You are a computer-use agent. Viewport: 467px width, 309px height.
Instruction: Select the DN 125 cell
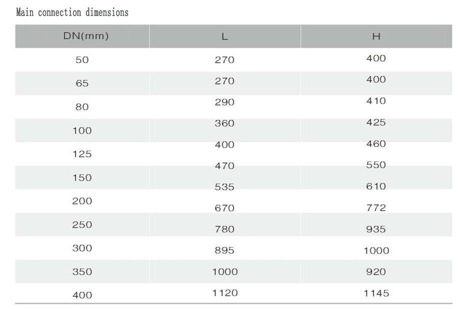pos(82,154)
